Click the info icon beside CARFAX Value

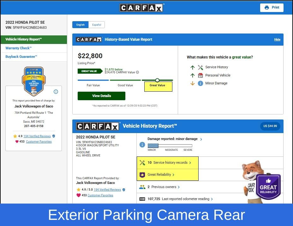coord(137,72)
